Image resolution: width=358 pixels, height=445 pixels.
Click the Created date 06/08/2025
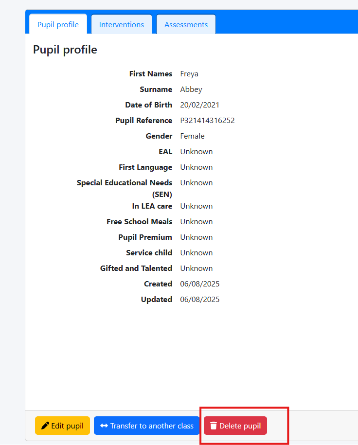[x=199, y=284]
